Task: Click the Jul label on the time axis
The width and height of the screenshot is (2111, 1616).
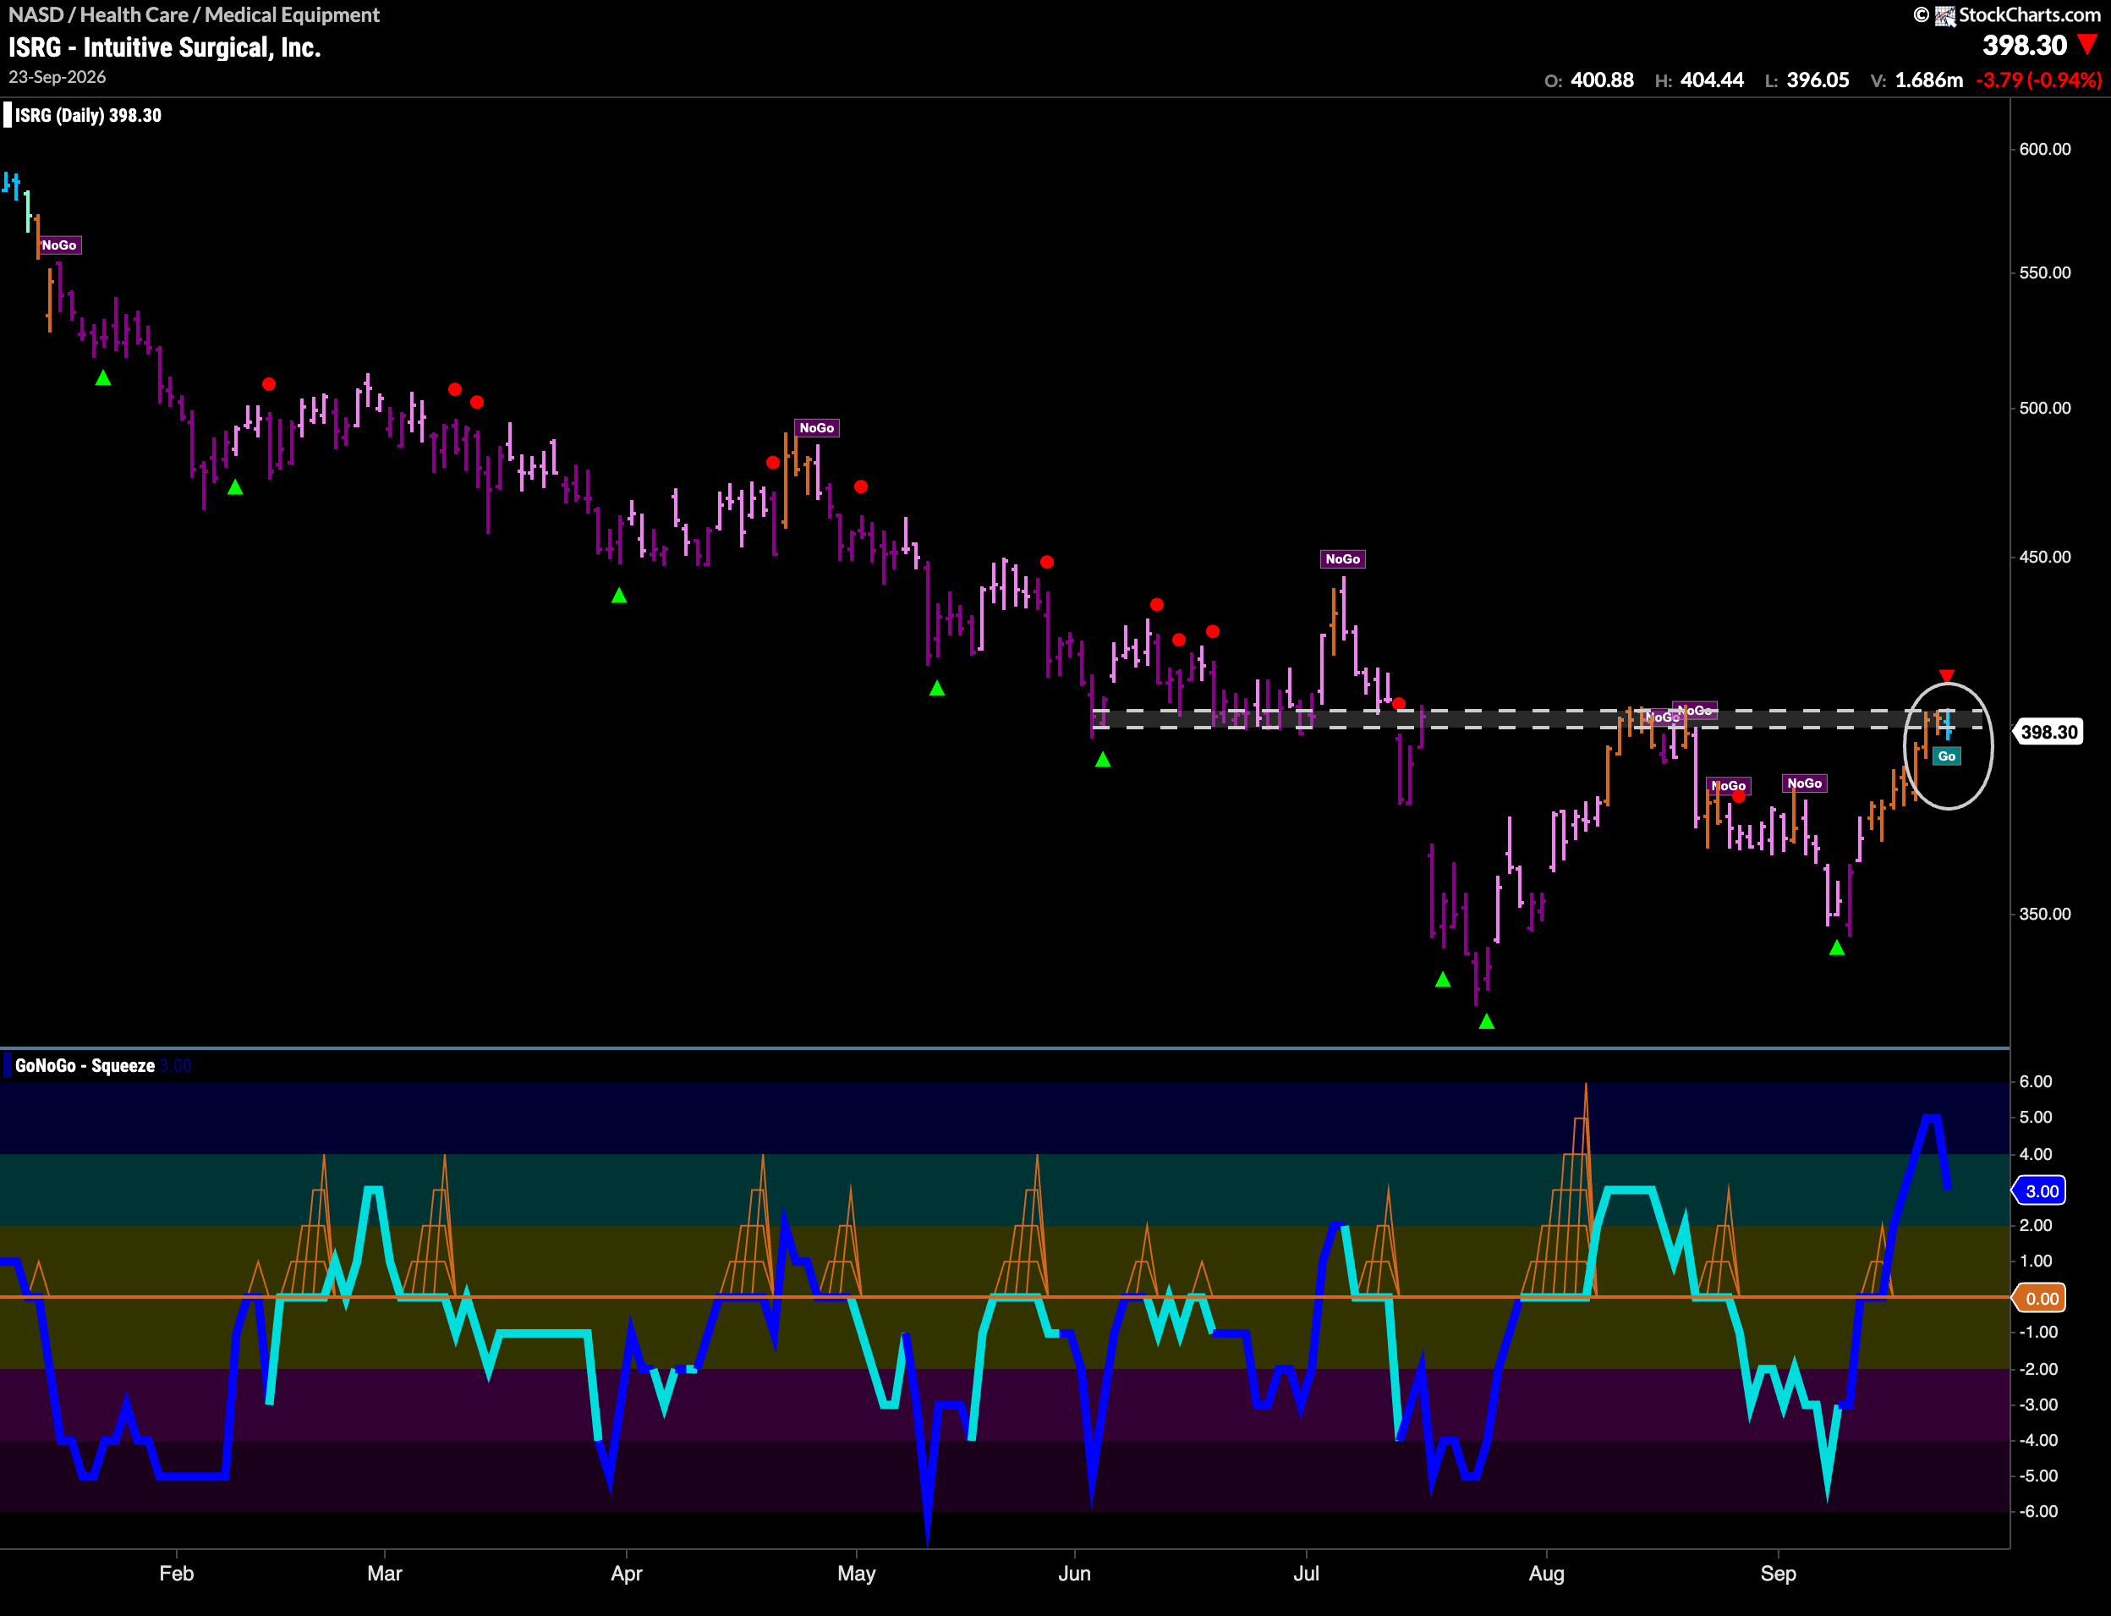Action: coord(1306,1573)
